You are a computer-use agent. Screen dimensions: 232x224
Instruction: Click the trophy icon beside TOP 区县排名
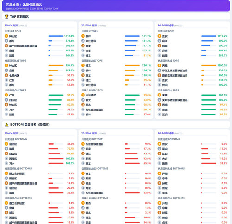[6, 17]
